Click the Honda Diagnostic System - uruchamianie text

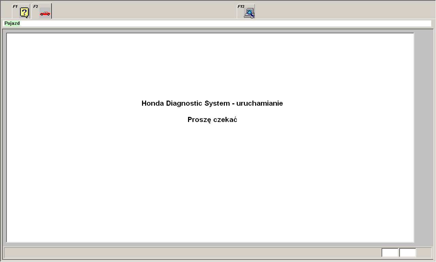point(212,103)
